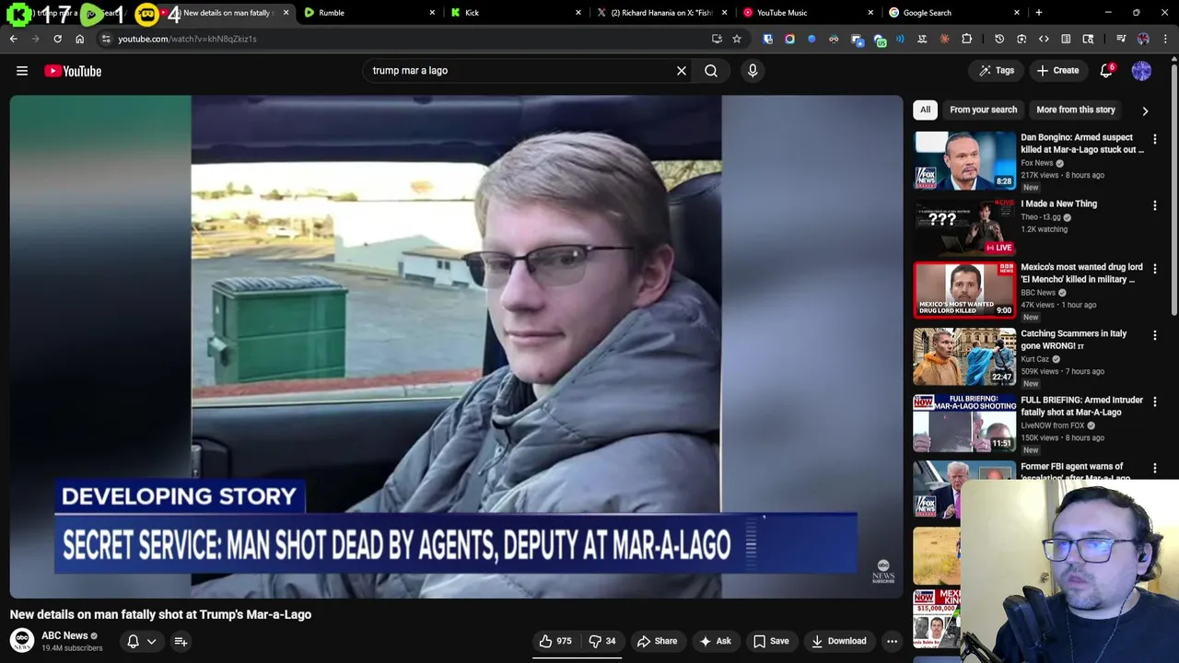Click the colorful ring extension icon
This screenshot has width=1179, height=663.
pyautogui.click(x=789, y=39)
